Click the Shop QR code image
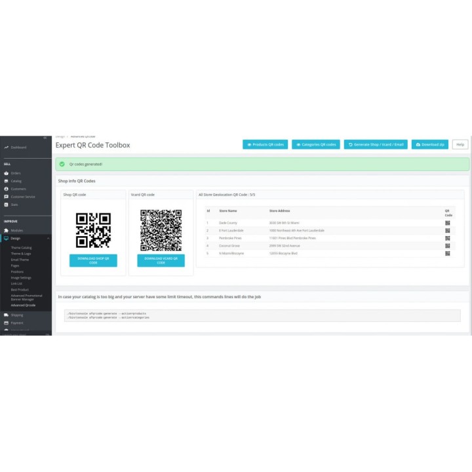Image resolution: width=472 pixels, height=472 pixels. coord(93,230)
